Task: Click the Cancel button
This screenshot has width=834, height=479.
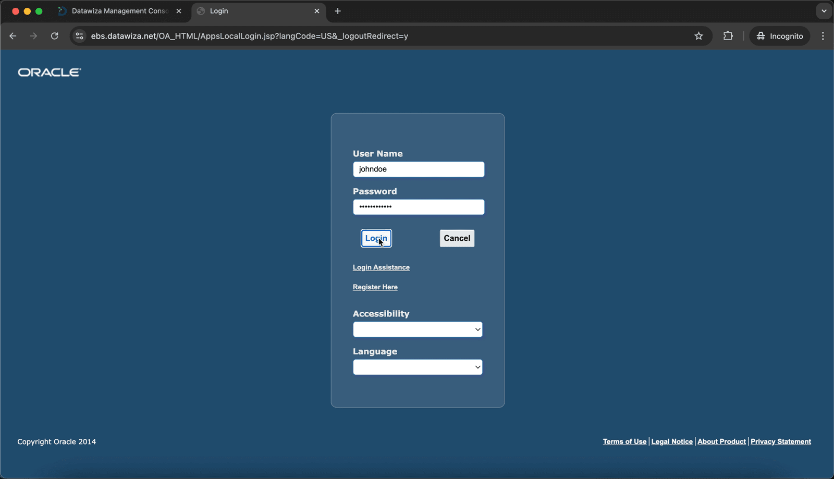Action: click(x=457, y=238)
